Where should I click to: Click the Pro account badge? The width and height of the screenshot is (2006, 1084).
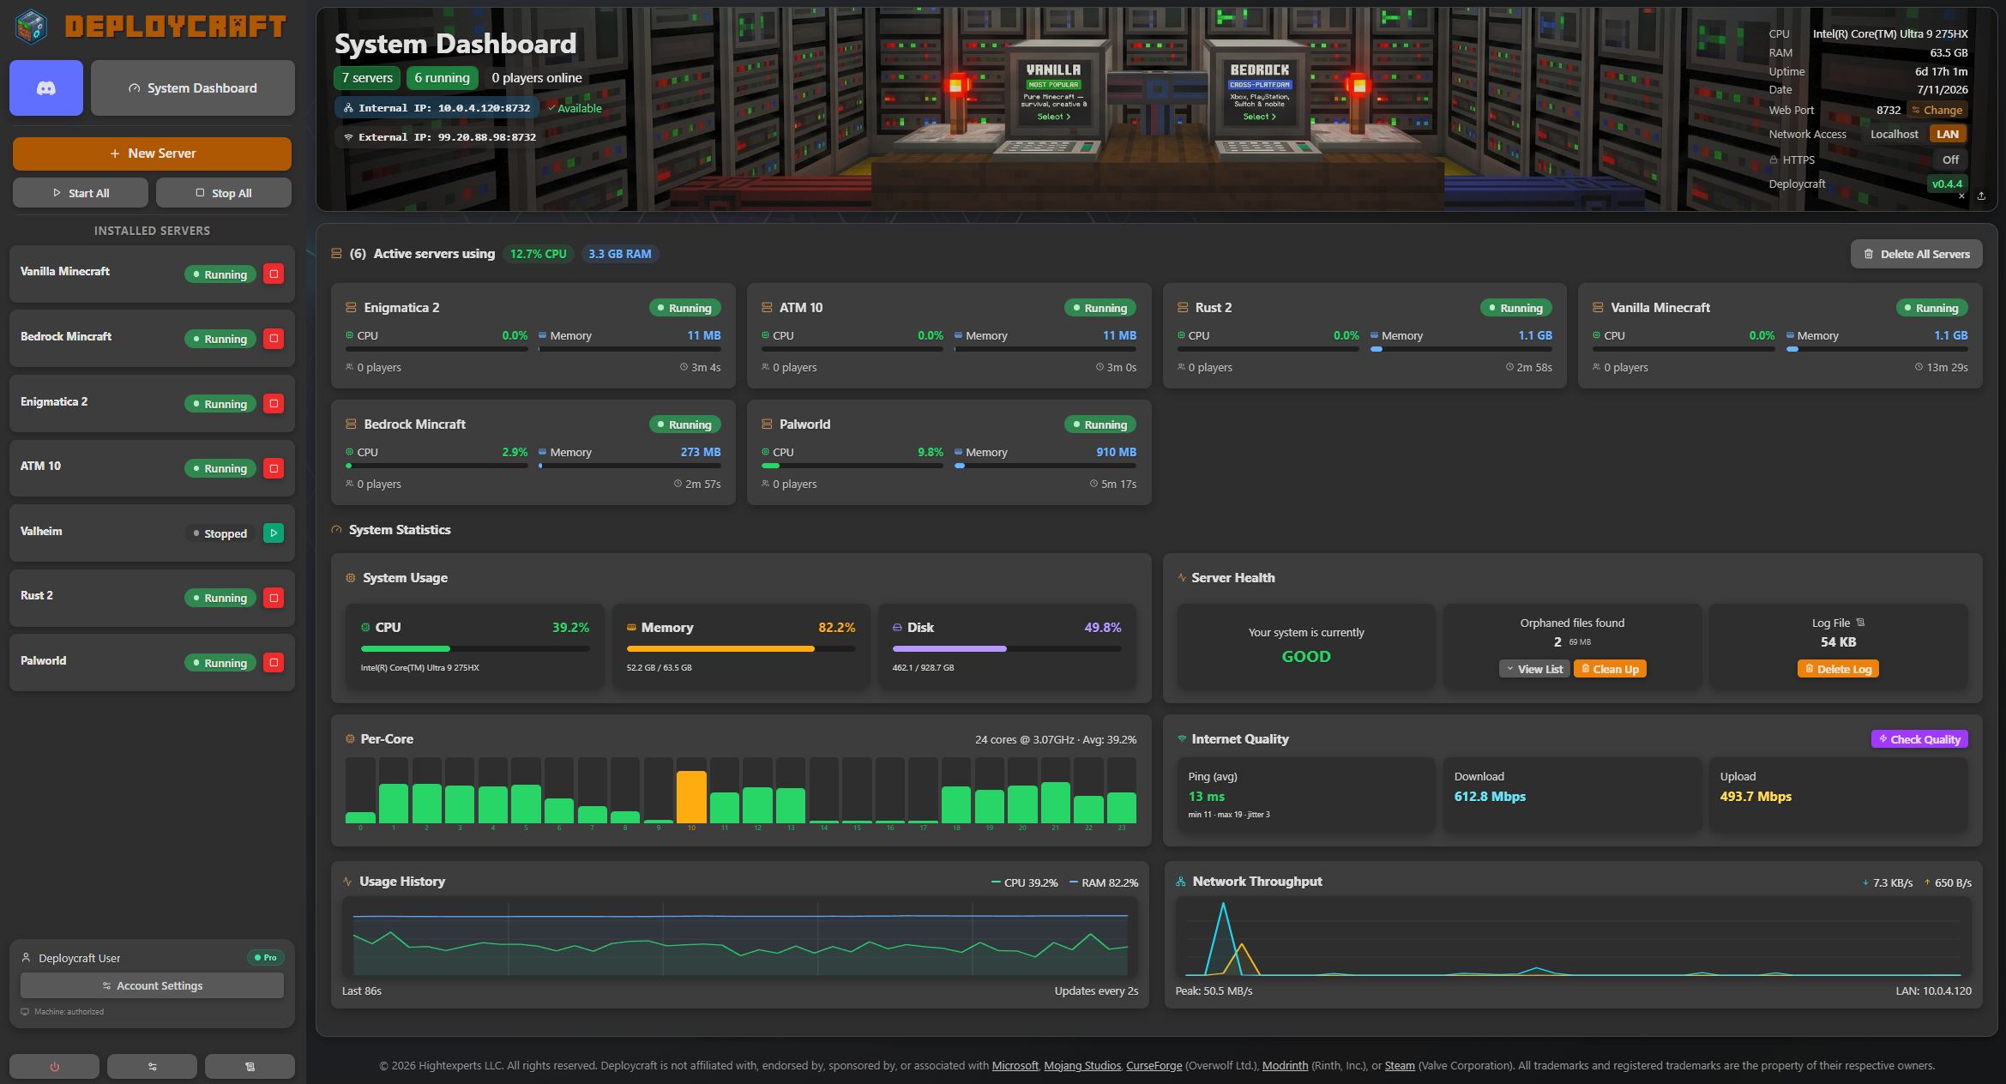[x=265, y=958]
